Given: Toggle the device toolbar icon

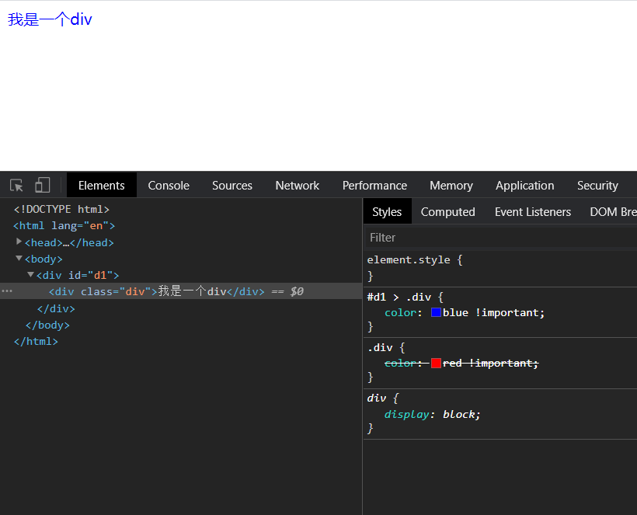Looking at the screenshot, I should (x=43, y=185).
